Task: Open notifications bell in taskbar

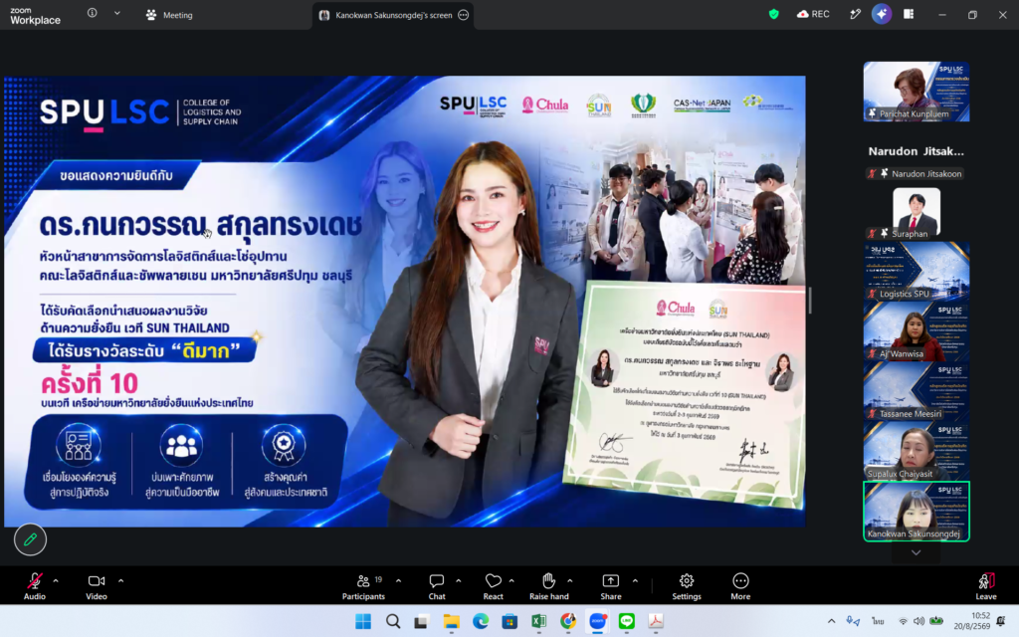Action: [1001, 621]
